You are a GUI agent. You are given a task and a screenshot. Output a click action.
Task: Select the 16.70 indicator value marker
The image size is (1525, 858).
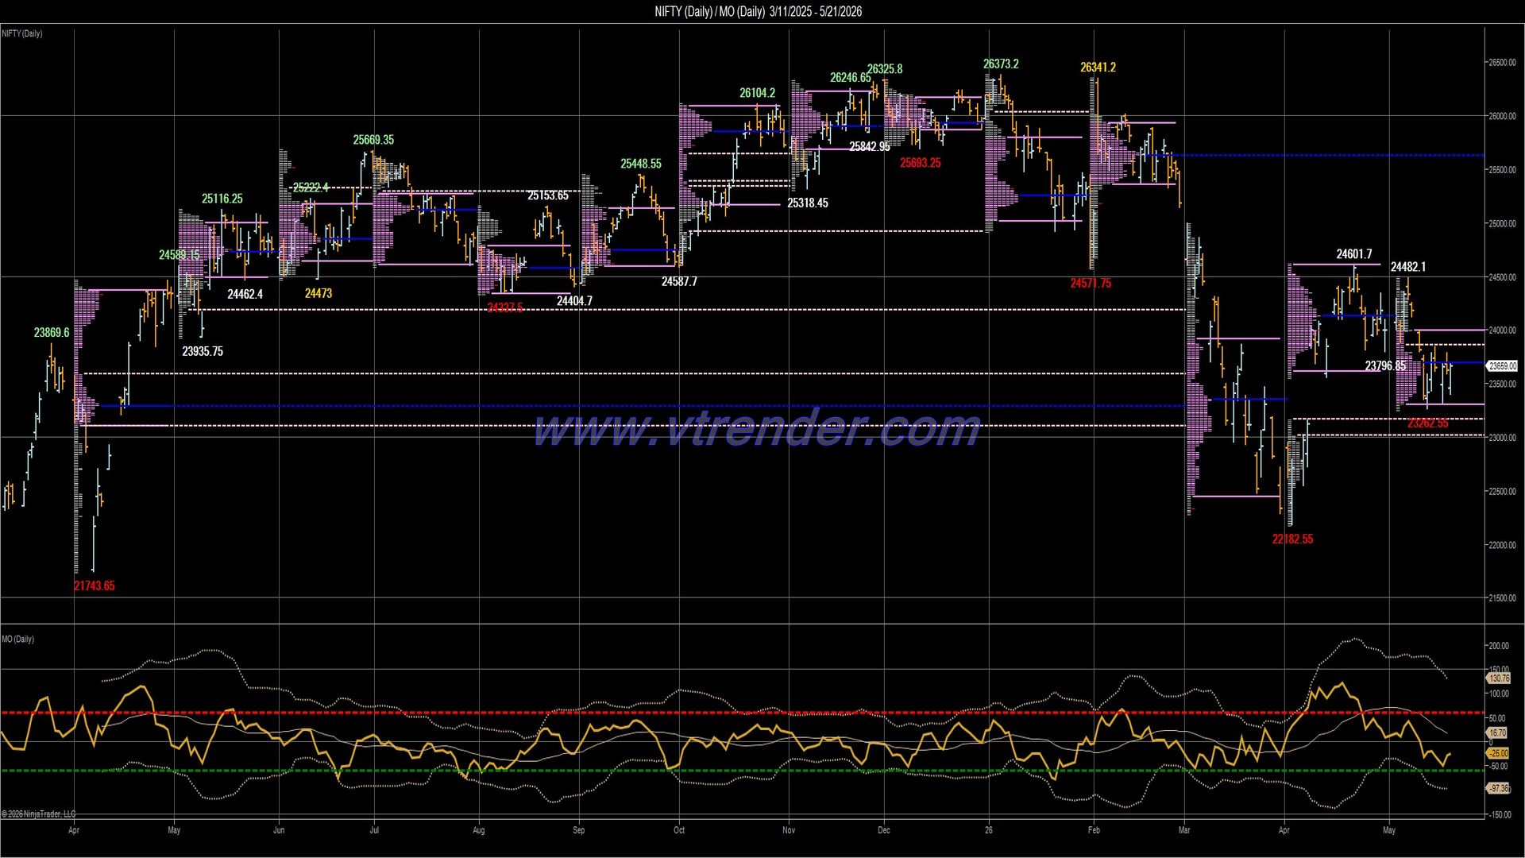tap(1497, 733)
